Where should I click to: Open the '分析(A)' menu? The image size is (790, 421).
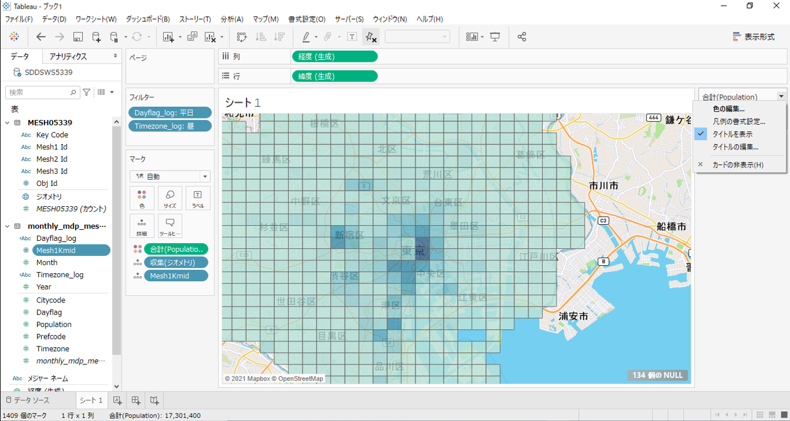[232, 19]
